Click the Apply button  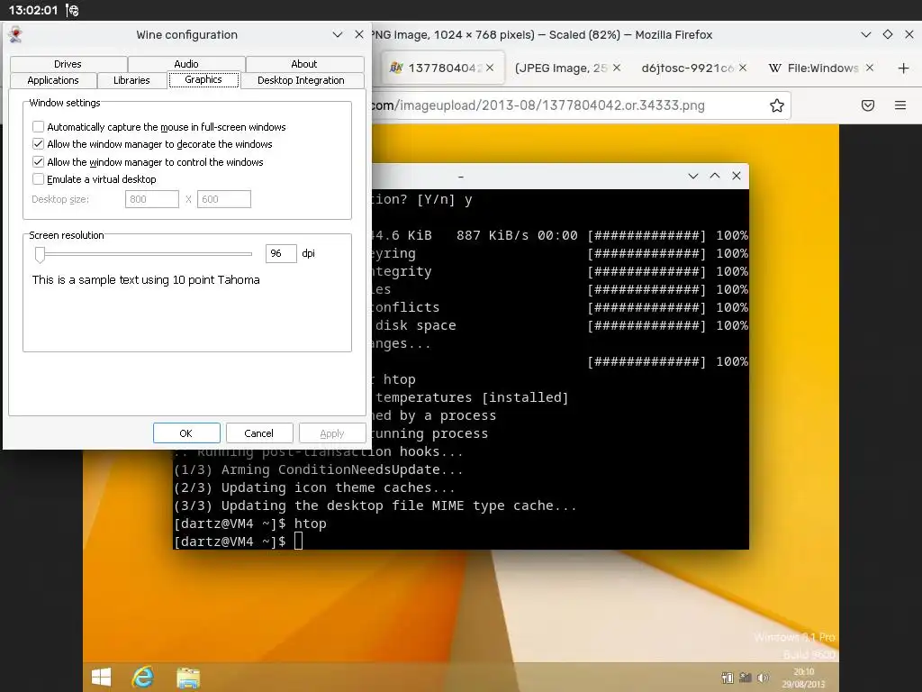click(x=332, y=433)
